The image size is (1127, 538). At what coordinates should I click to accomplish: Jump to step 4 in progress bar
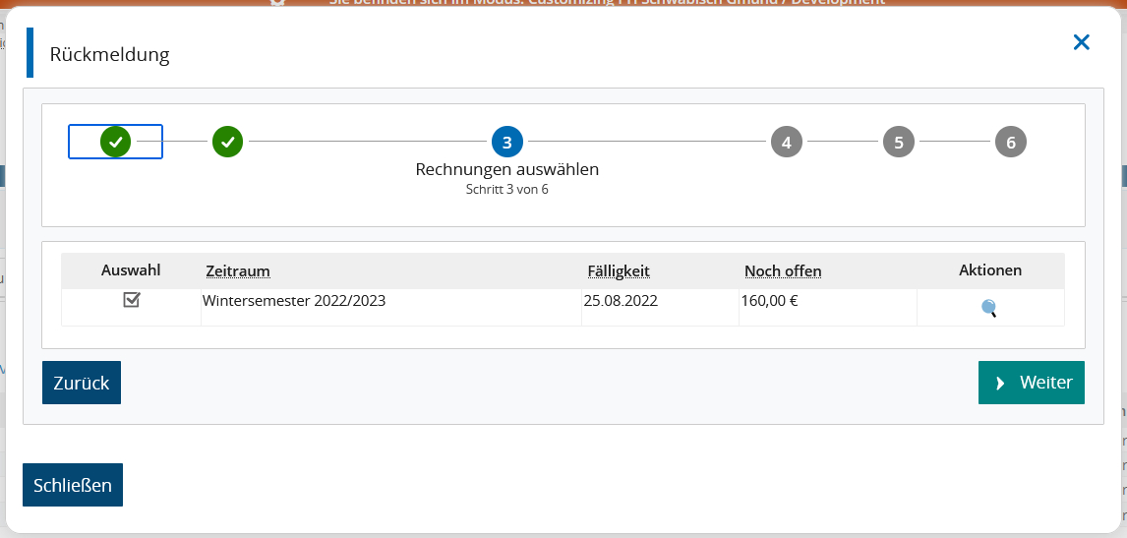click(786, 142)
